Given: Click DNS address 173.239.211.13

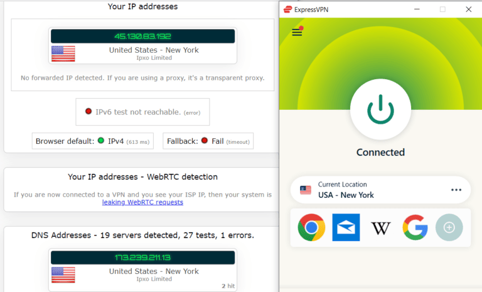Looking at the screenshot, I should tap(142, 257).
